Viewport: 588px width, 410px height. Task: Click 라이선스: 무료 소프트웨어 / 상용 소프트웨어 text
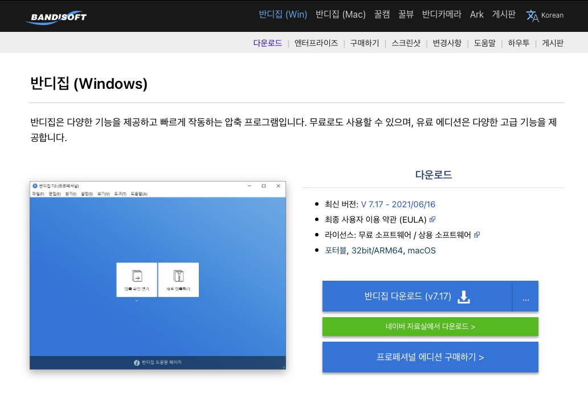398,235
